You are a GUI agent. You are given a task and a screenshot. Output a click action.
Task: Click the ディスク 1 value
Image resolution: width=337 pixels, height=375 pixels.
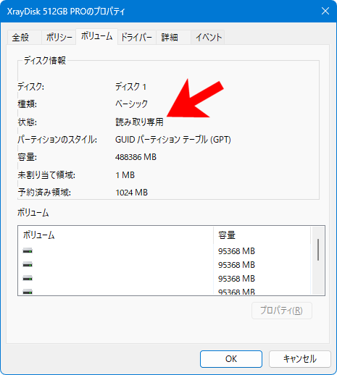(x=130, y=87)
